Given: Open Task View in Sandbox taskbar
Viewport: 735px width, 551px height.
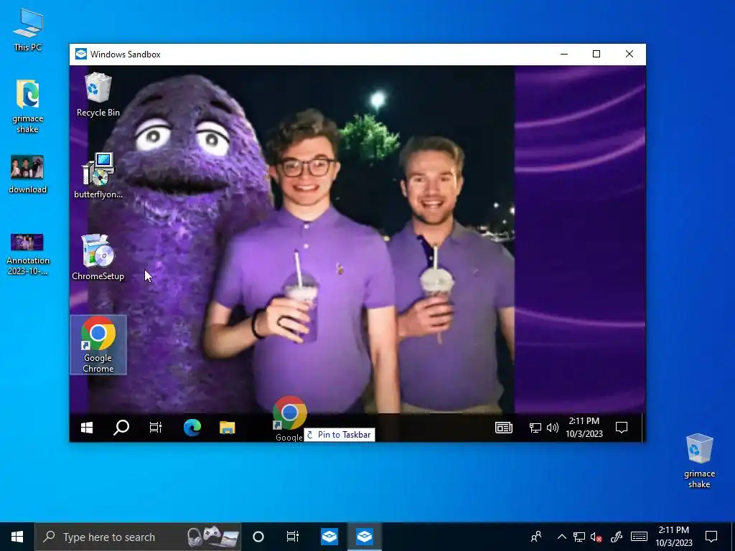Looking at the screenshot, I should (156, 428).
